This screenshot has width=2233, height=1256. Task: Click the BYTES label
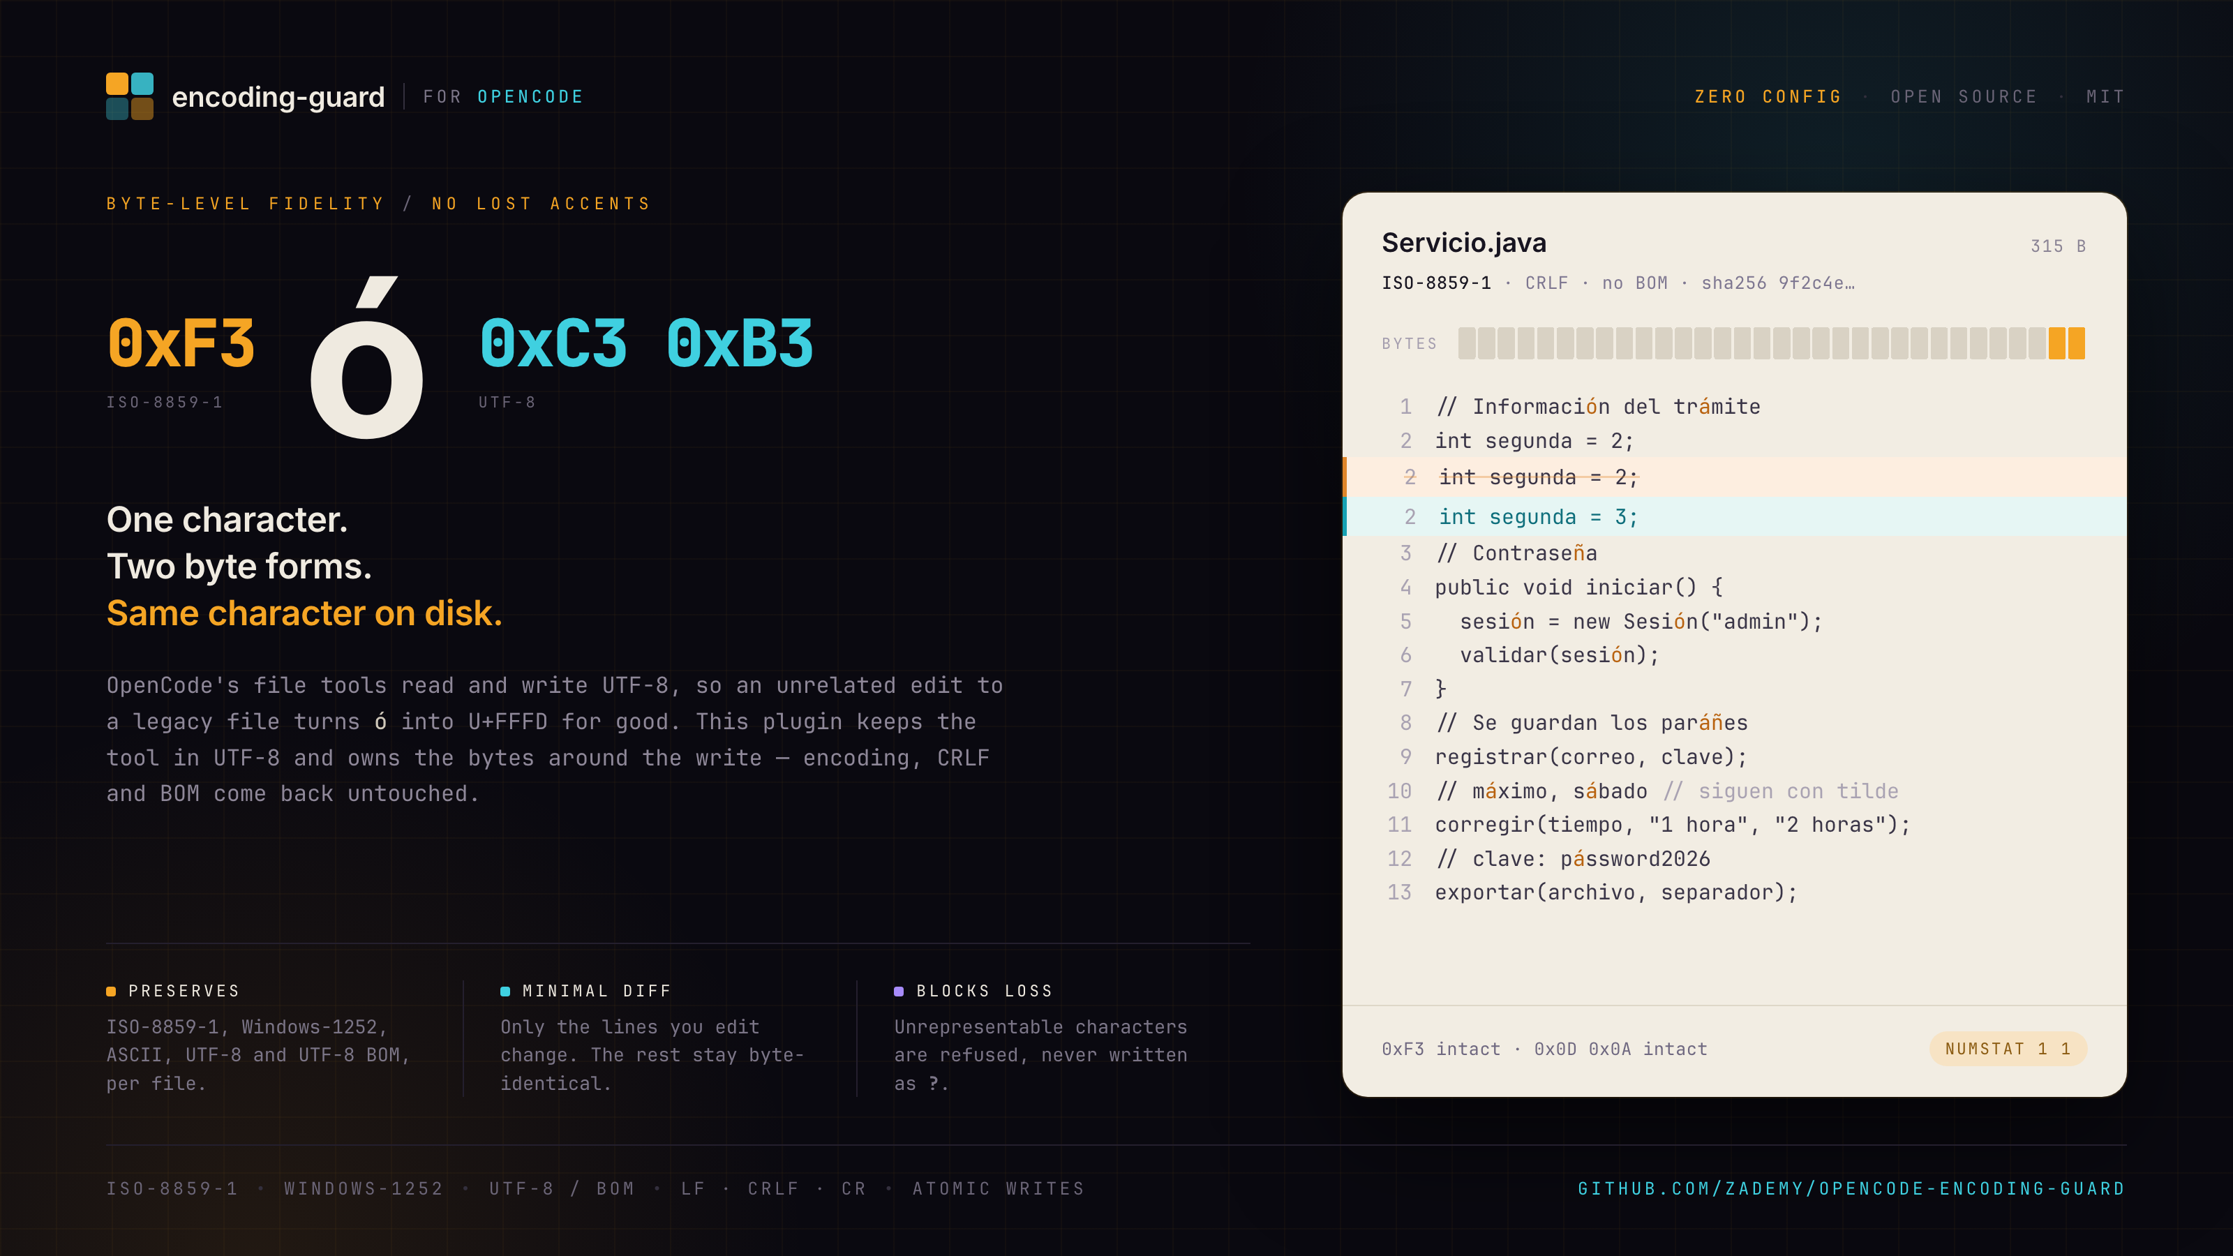pyautogui.click(x=1410, y=343)
